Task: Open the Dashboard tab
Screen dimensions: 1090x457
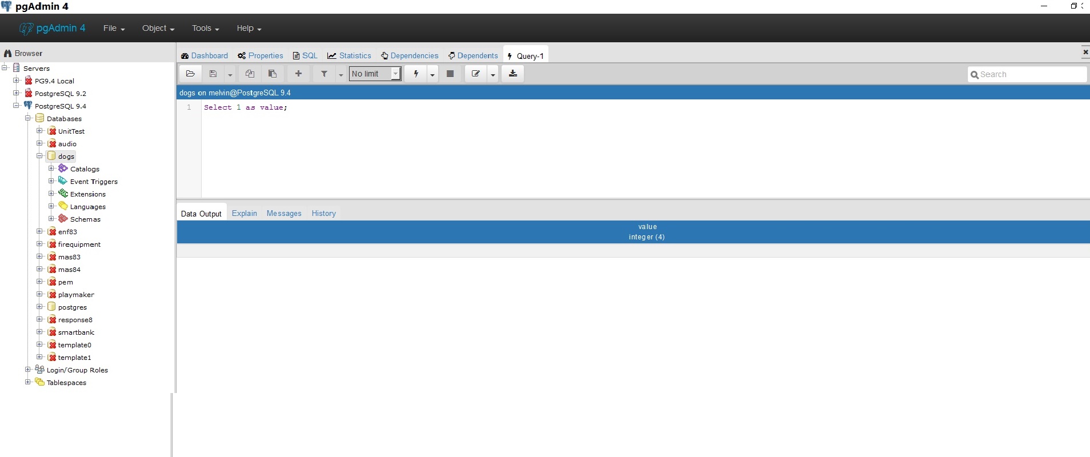Action: (205, 55)
